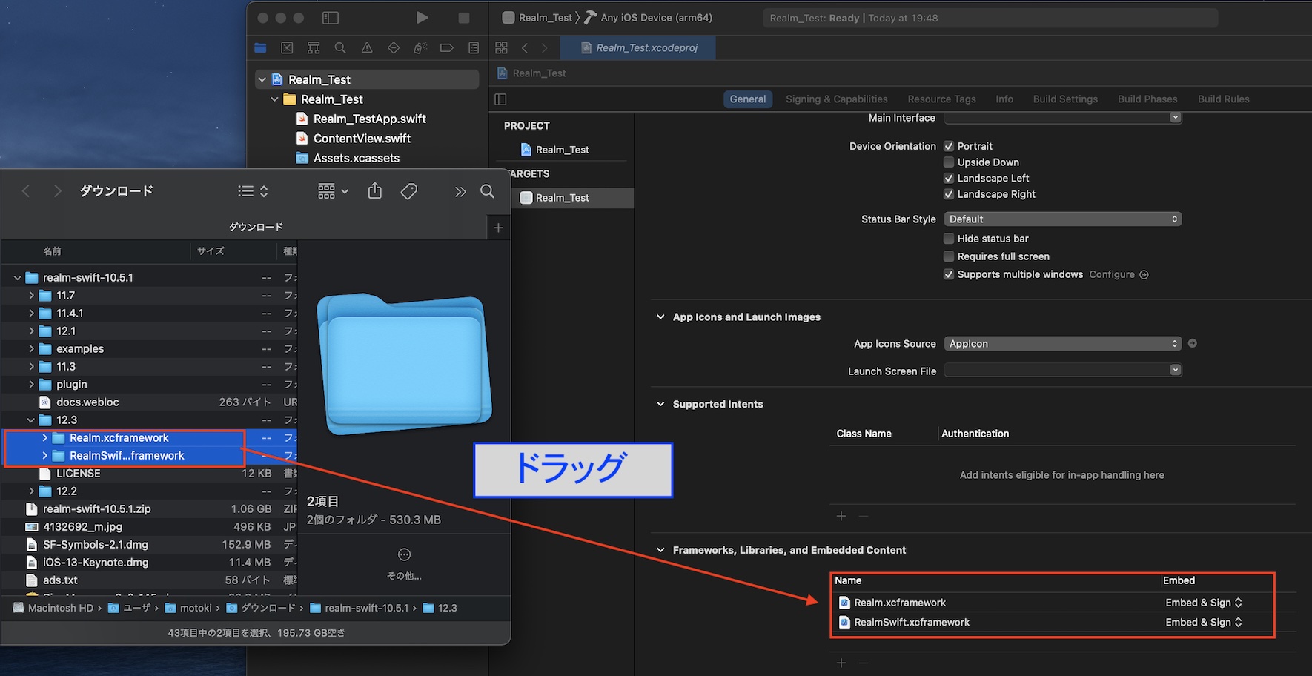1312x676 pixels.
Task: Change Embed option for RealmSwift.xcframework
Action: coord(1203,623)
